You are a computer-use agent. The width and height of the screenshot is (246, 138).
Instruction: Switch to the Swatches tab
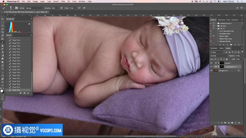(x=235, y=20)
